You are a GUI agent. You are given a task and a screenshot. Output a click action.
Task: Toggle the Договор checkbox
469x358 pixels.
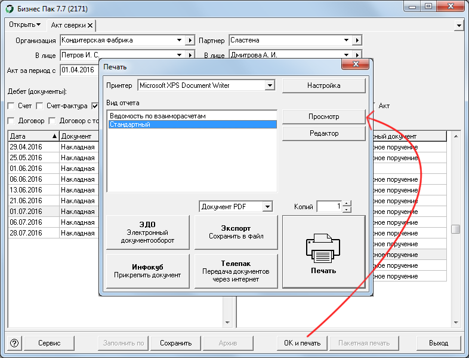point(11,121)
